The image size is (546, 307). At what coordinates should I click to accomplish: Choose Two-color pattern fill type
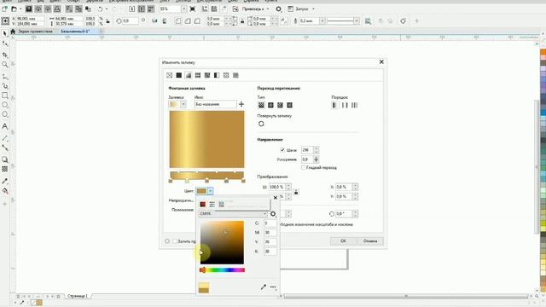point(217,75)
